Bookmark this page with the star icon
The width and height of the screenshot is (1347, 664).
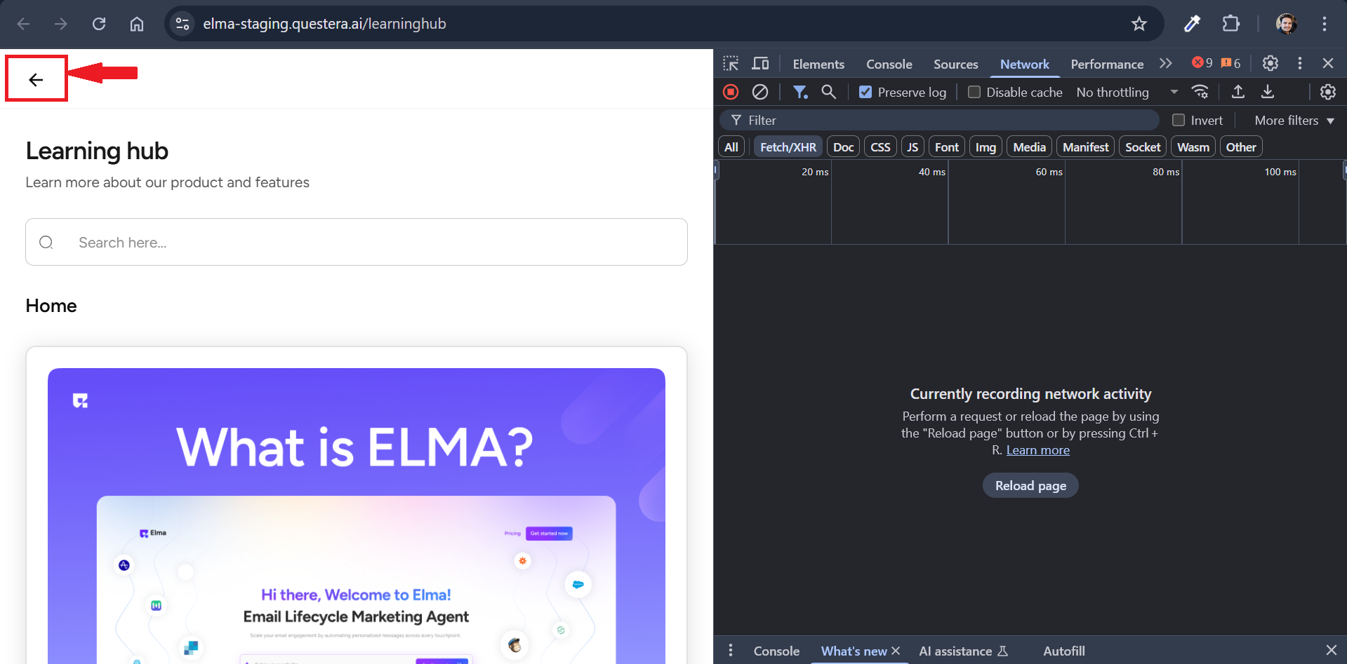click(1139, 24)
